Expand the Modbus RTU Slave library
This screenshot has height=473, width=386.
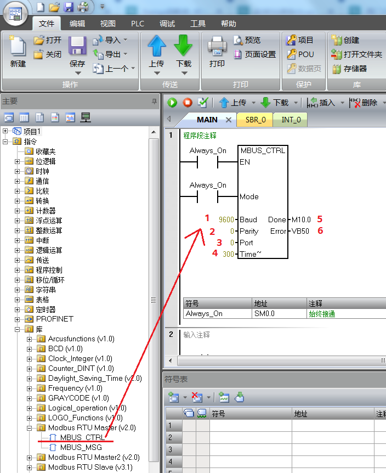click(30, 468)
